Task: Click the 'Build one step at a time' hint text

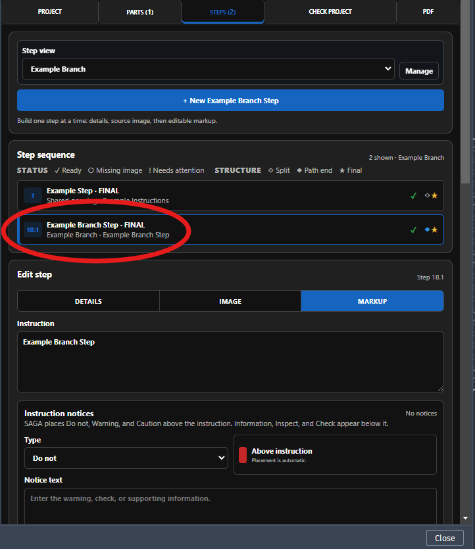Action: [117, 121]
